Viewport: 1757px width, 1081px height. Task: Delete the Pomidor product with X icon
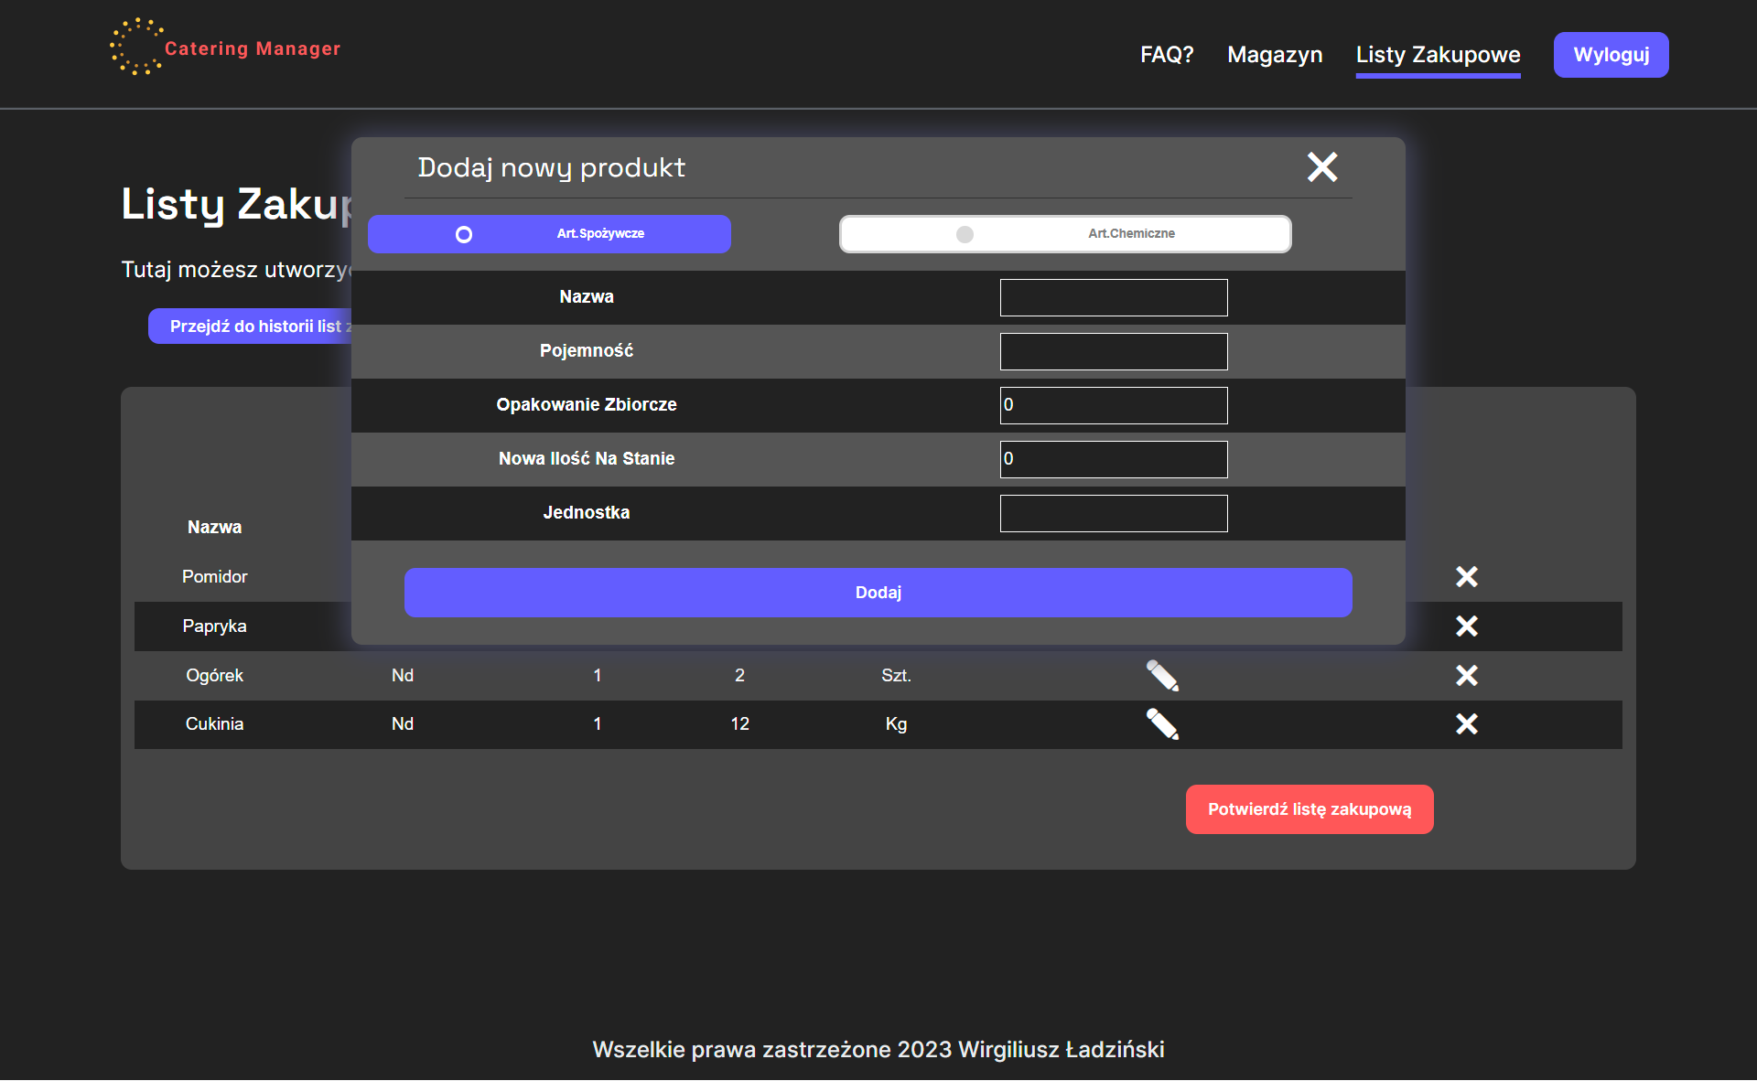click(x=1466, y=576)
